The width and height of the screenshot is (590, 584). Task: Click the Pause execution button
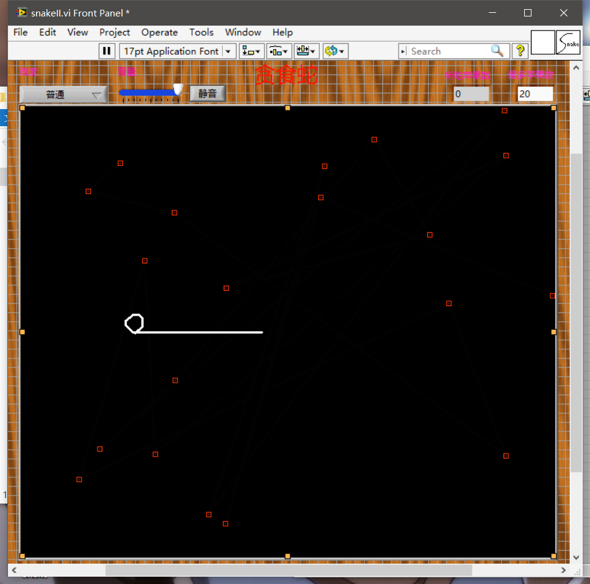[x=107, y=51]
